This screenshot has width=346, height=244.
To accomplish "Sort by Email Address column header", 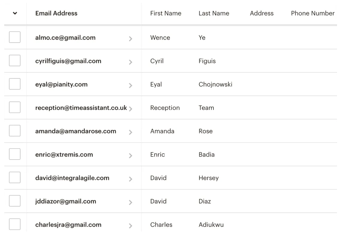I will click(x=56, y=13).
